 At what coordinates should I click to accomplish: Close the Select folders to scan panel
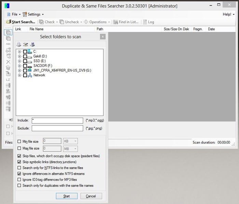coord(103,37)
